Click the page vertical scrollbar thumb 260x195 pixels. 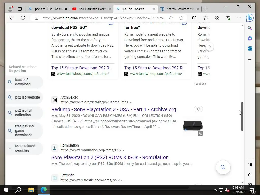click(242, 116)
